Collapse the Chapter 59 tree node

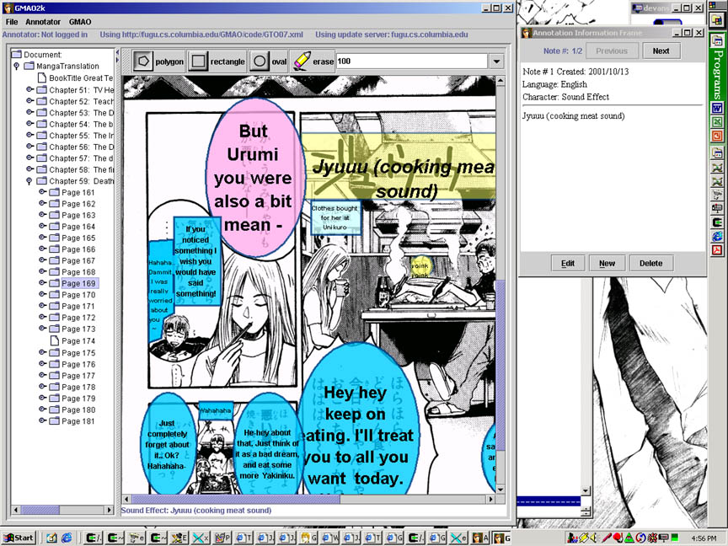[29, 181]
